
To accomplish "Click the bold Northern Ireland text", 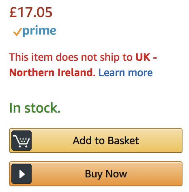I will 51,73.
